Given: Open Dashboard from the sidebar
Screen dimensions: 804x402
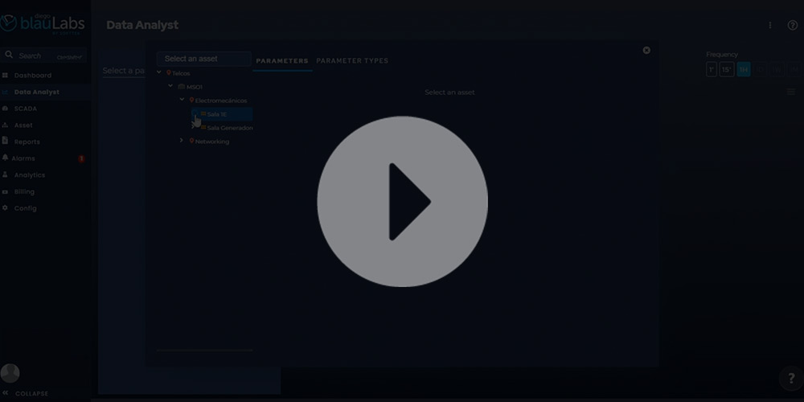Looking at the screenshot, I should tap(32, 76).
